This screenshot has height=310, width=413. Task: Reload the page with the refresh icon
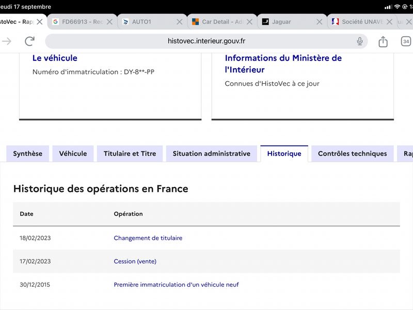pyautogui.click(x=29, y=41)
